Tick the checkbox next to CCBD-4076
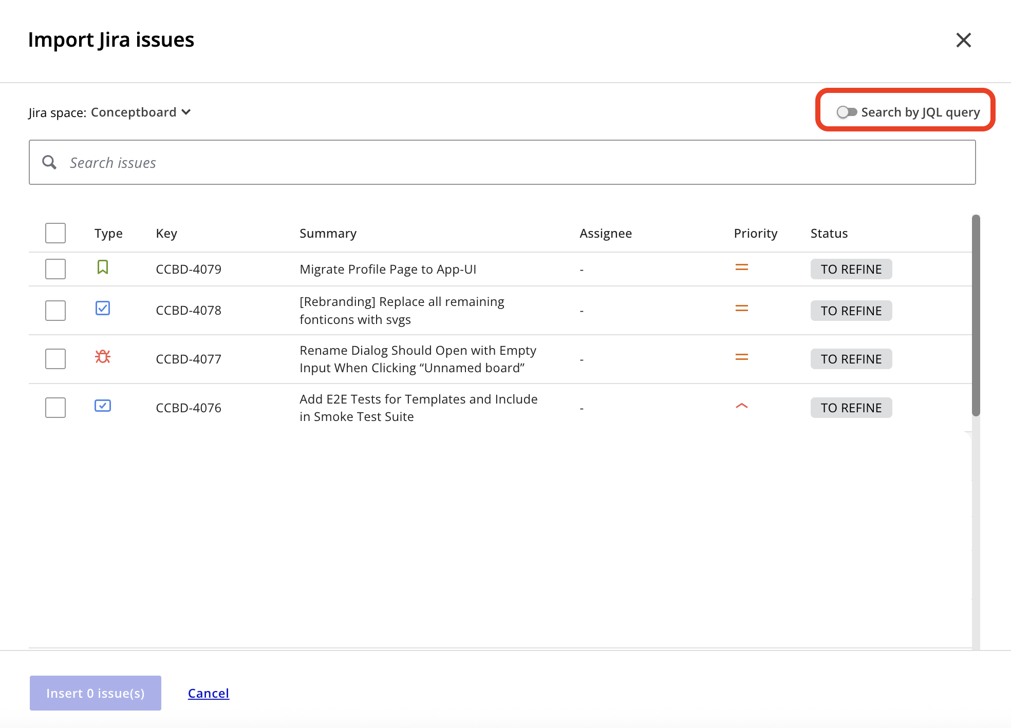The width and height of the screenshot is (1011, 728). [55, 408]
